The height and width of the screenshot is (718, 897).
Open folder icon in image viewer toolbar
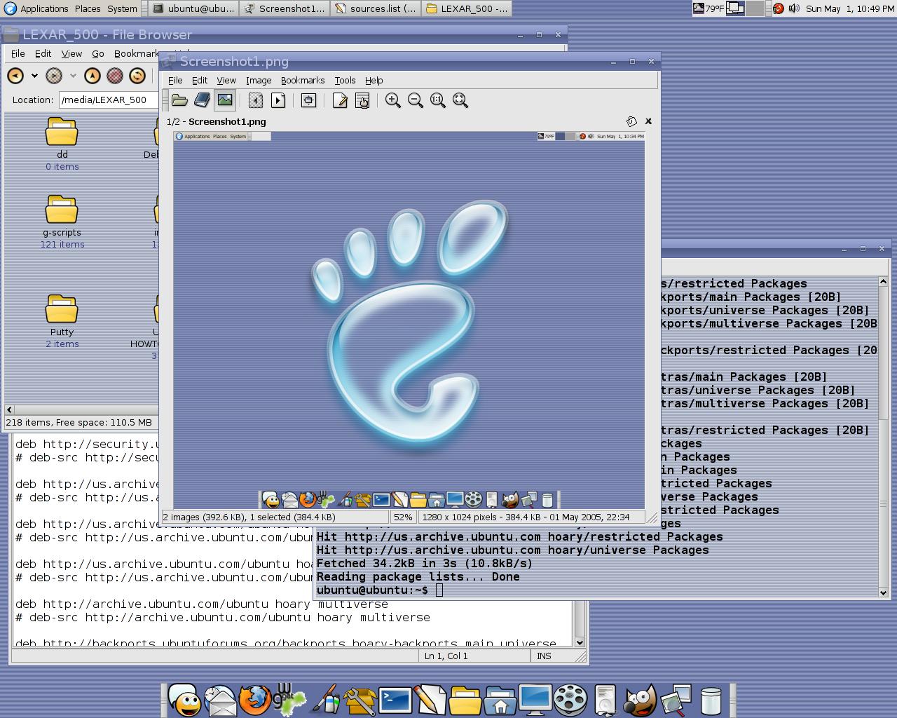(x=179, y=100)
